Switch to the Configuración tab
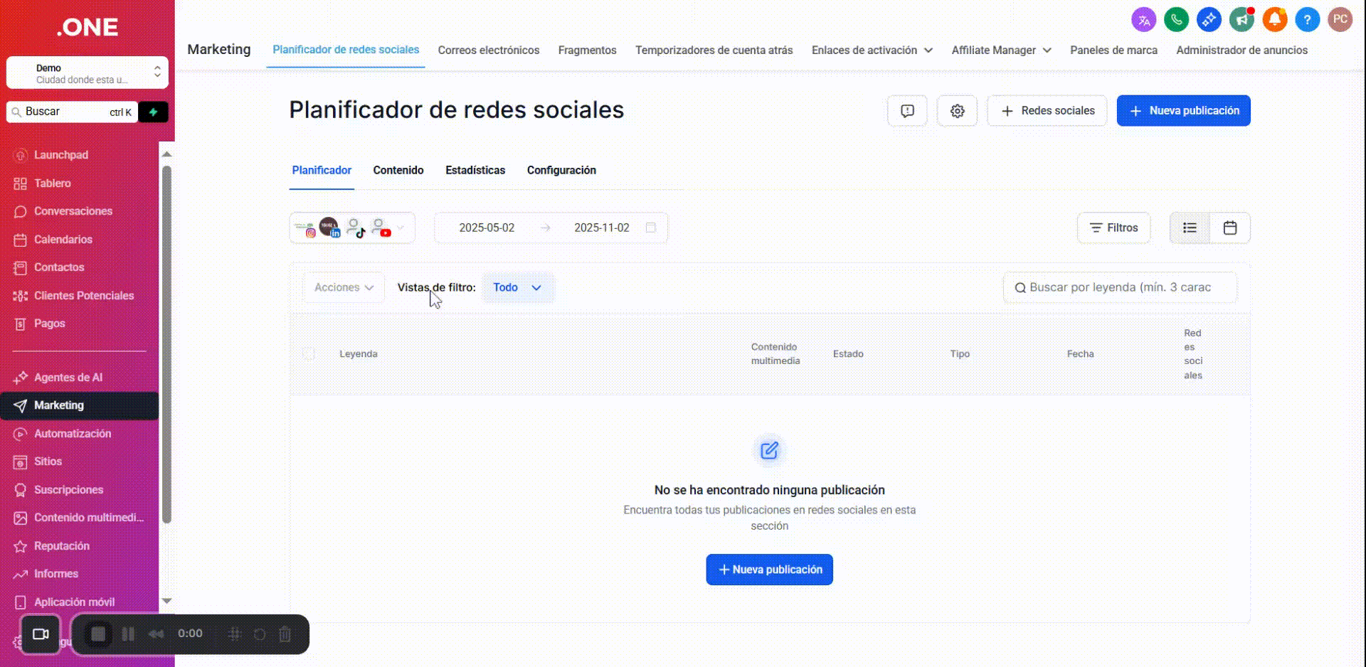This screenshot has height=667, width=1366. pos(561,171)
